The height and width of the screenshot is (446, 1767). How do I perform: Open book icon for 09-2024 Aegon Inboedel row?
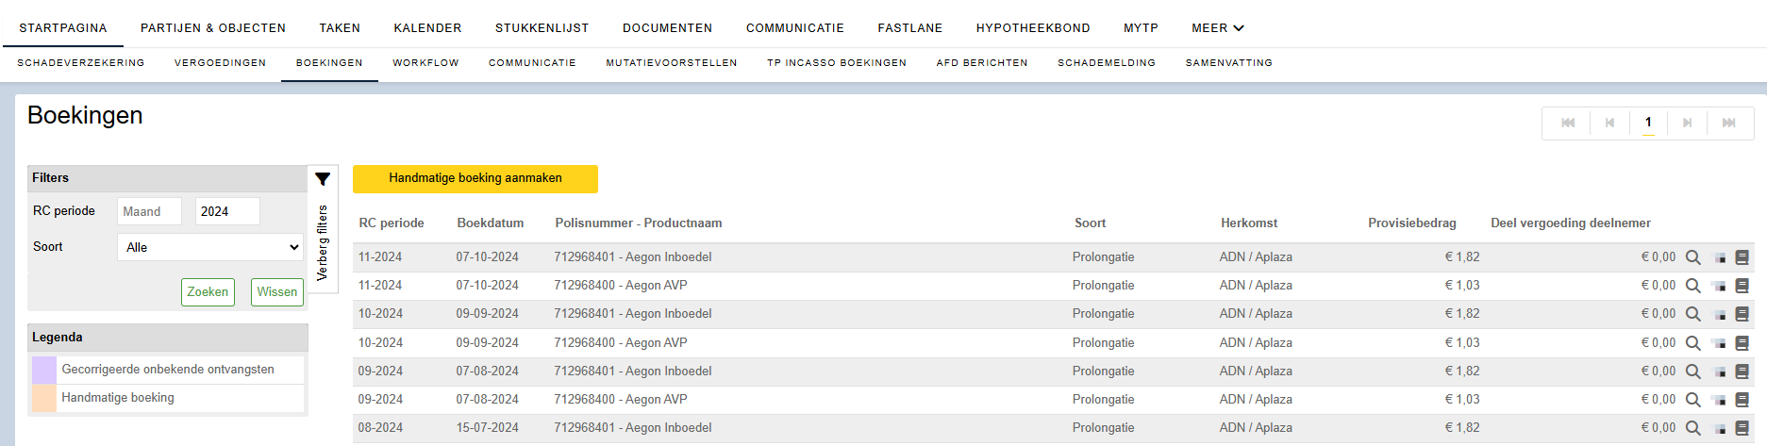(x=1742, y=372)
